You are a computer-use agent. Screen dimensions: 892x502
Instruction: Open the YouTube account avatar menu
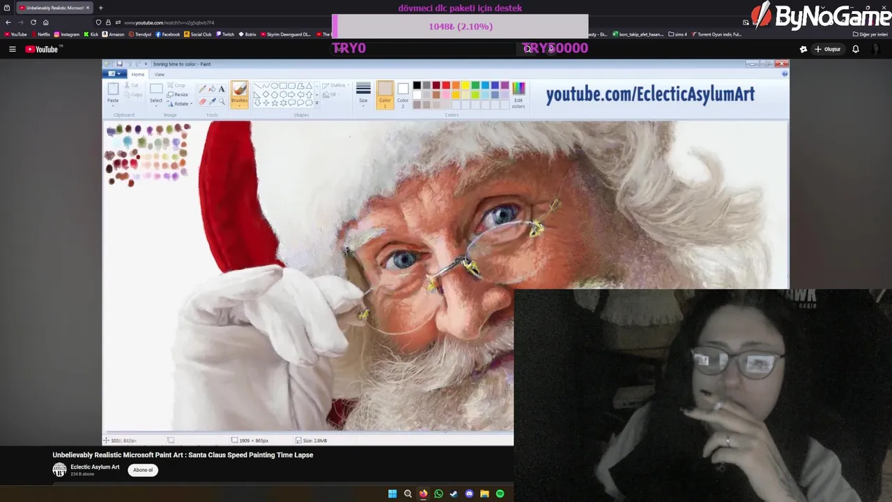tap(877, 49)
